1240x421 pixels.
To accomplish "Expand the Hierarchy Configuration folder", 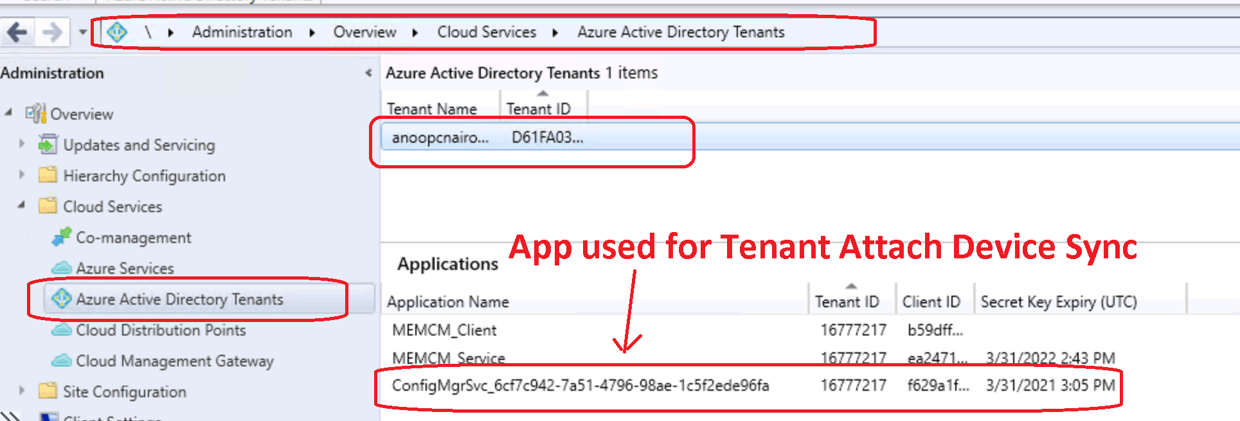I will pyautogui.click(x=22, y=174).
